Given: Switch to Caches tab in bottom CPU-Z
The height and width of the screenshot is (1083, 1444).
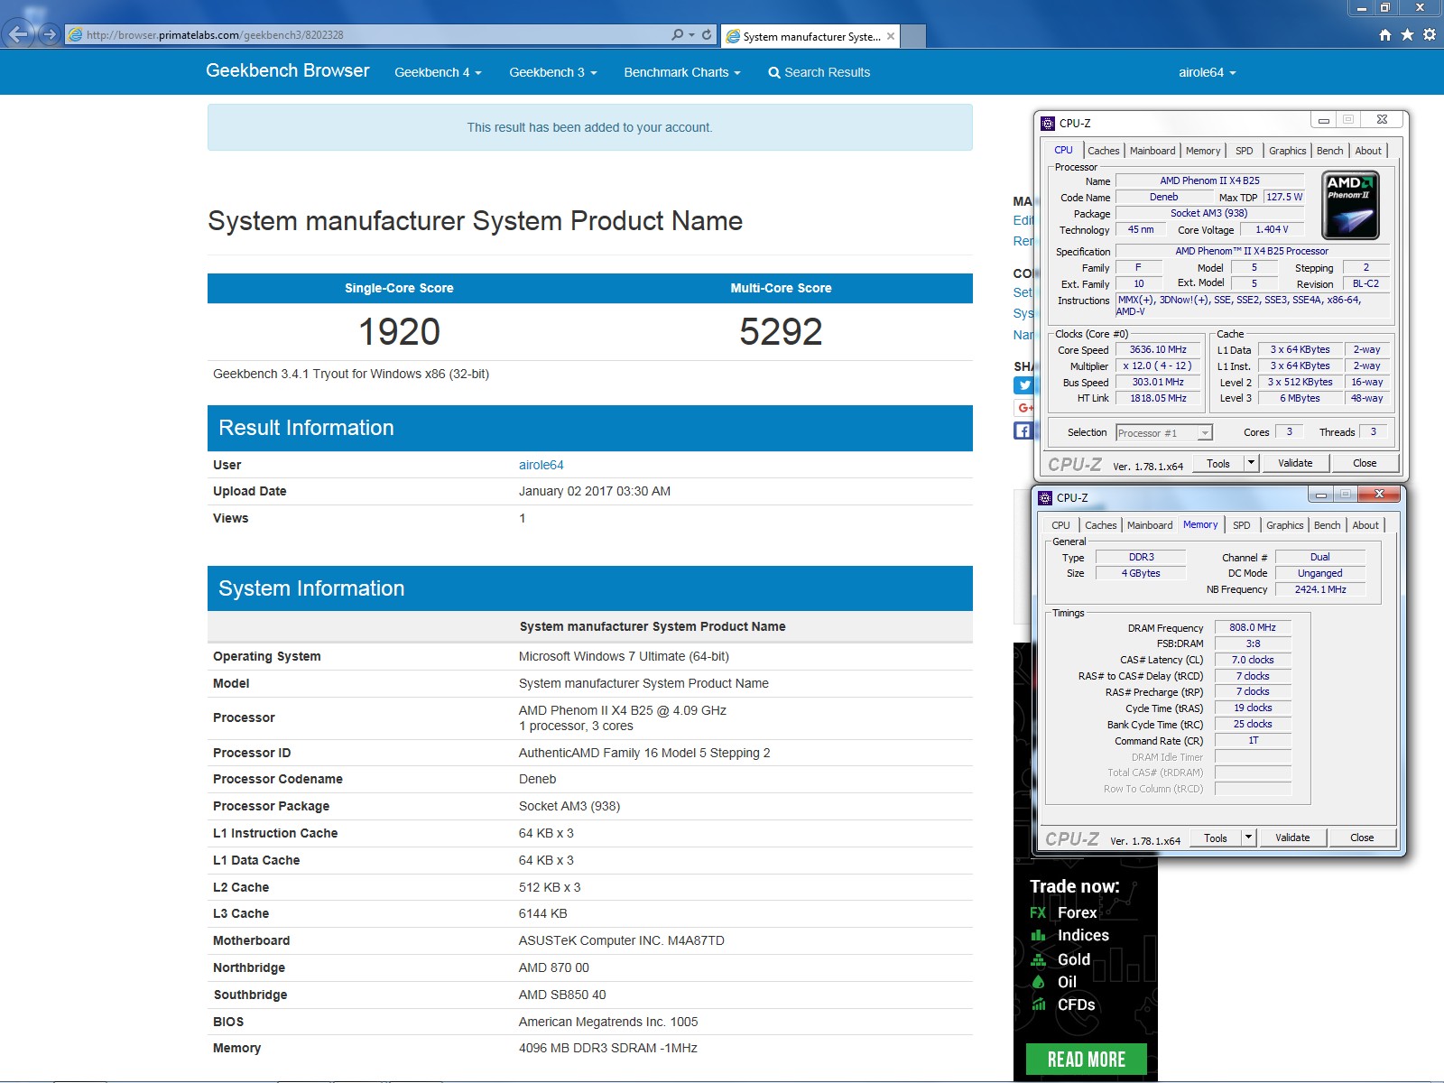Looking at the screenshot, I should pyautogui.click(x=1100, y=525).
